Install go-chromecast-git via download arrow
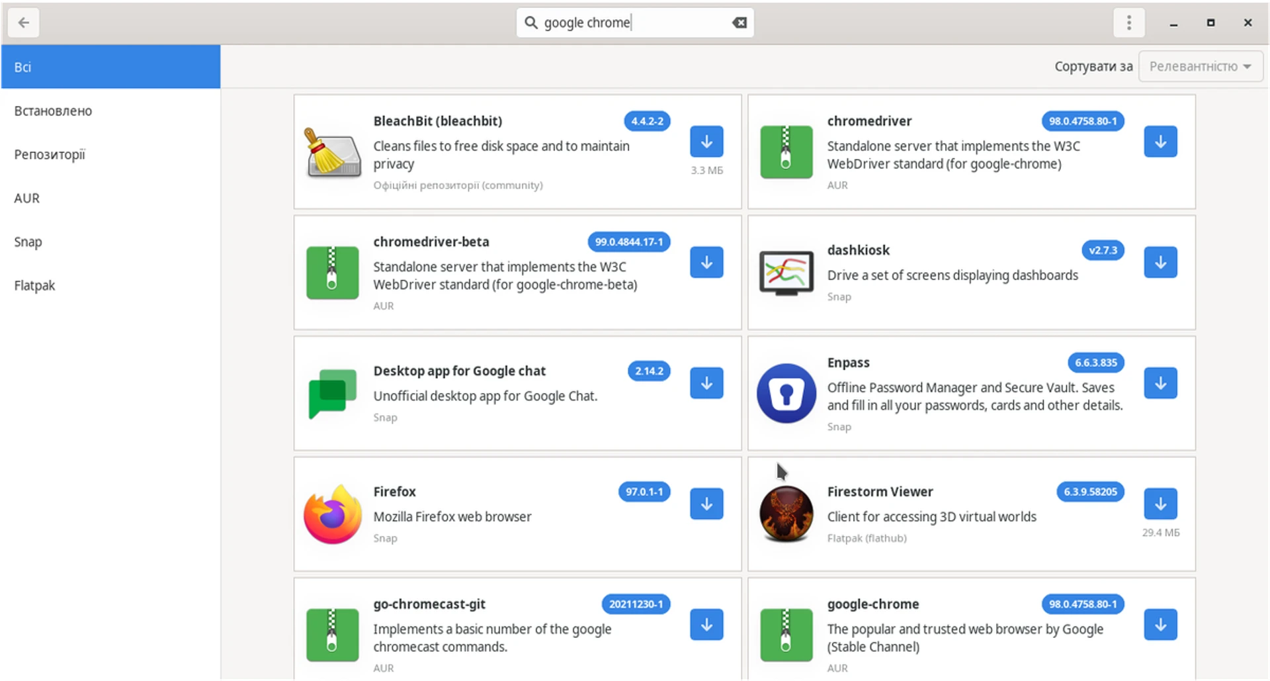The width and height of the screenshot is (1270, 681). pyautogui.click(x=706, y=625)
